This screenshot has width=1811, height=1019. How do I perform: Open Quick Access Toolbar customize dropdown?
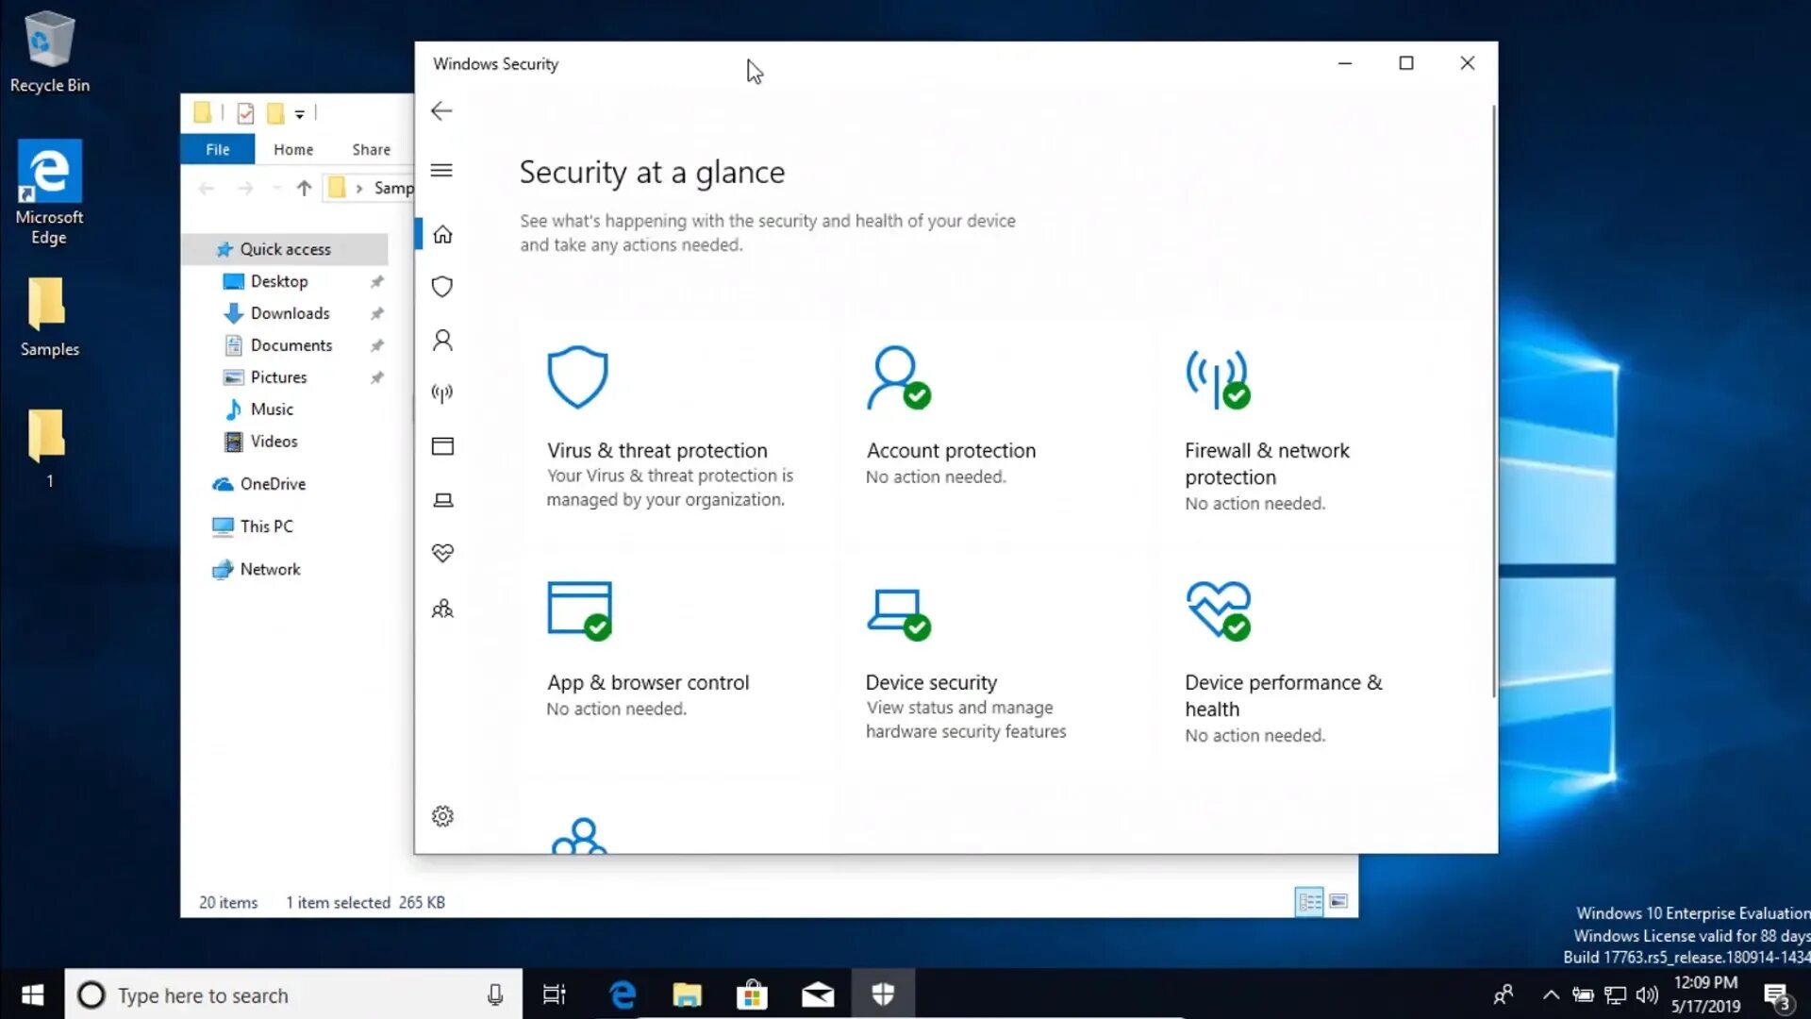pyautogui.click(x=300, y=114)
